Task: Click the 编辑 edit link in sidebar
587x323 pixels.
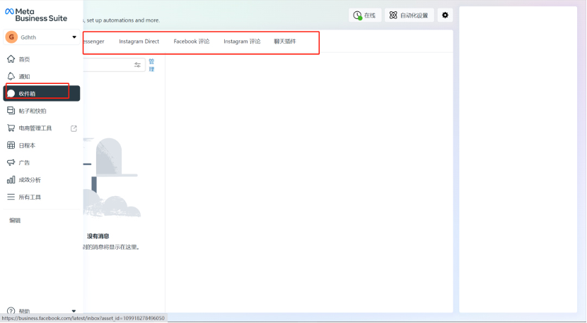Action: (15, 221)
